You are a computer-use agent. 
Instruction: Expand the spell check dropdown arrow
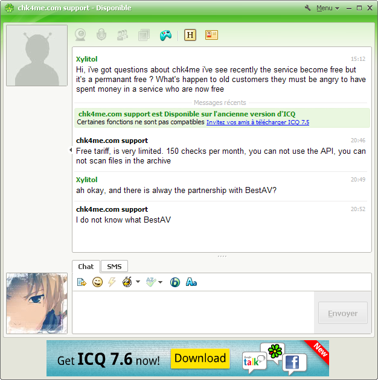(161, 282)
